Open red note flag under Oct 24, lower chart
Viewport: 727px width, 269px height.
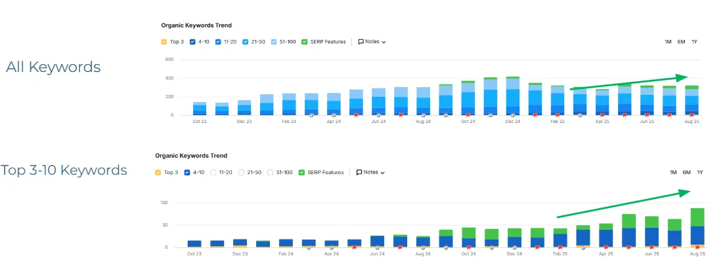pyautogui.click(x=468, y=247)
